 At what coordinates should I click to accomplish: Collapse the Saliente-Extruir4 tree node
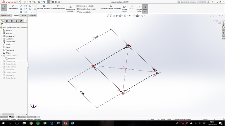1,56
